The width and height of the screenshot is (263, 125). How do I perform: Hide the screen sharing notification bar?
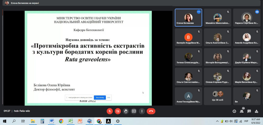coord(109,98)
